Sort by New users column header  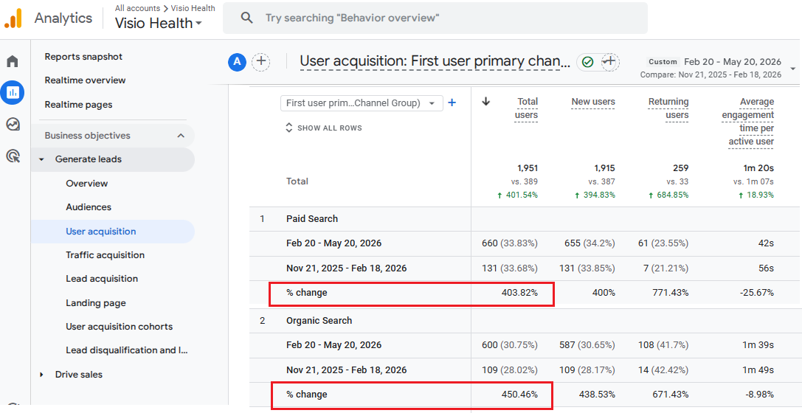point(593,102)
